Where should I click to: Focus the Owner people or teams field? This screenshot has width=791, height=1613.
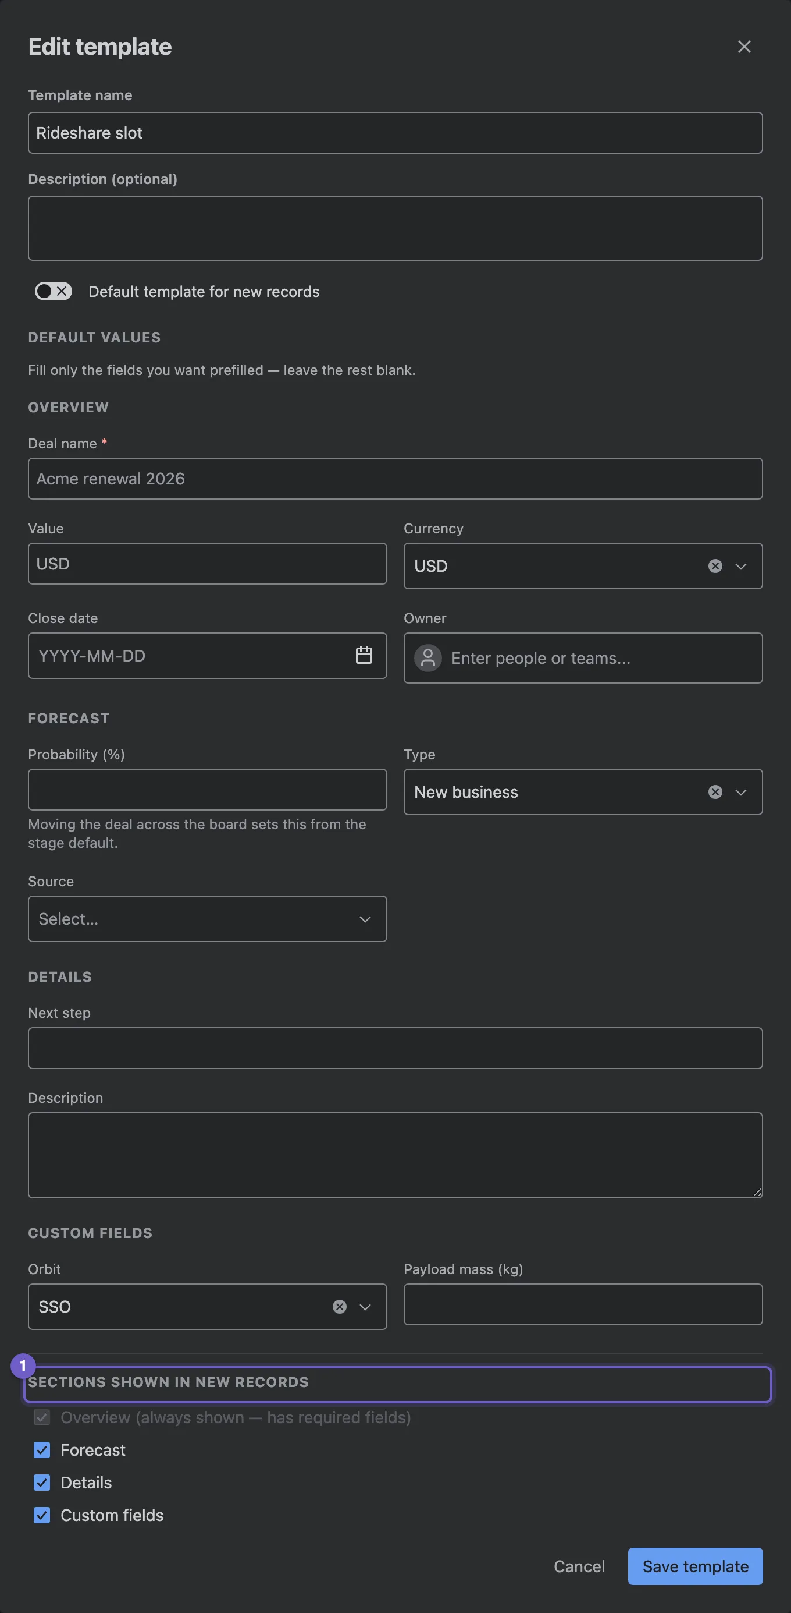tap(583, 658)
